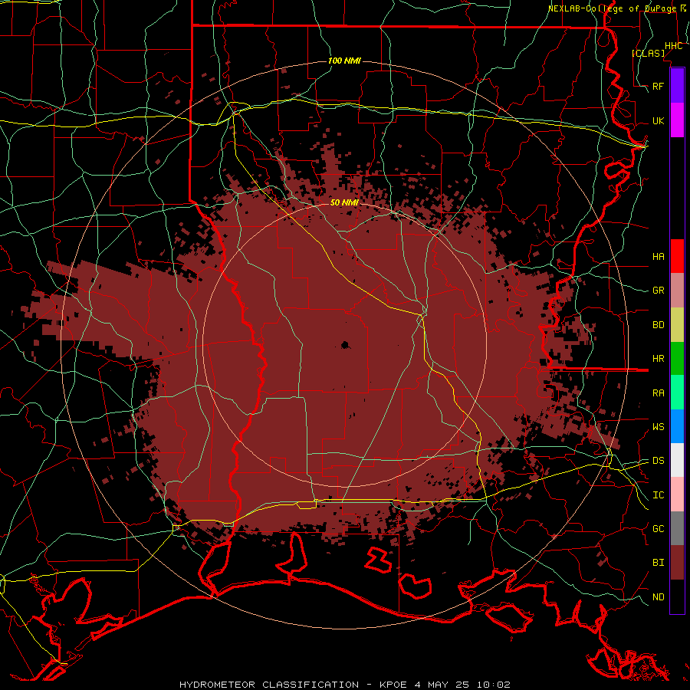
Task: Click the 'WS' legend label
Action: [x=658, y=427]
